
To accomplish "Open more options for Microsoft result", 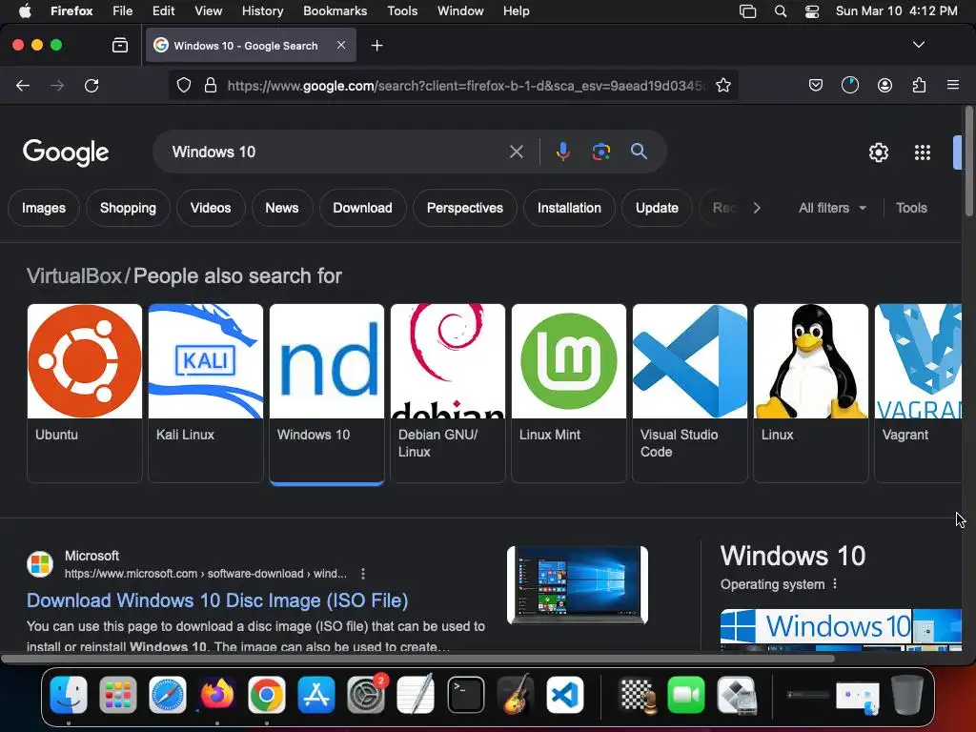I will (x=363, y=574).
